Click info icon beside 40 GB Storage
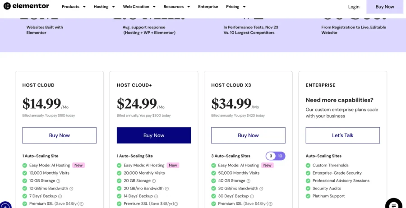 [249, 181]
